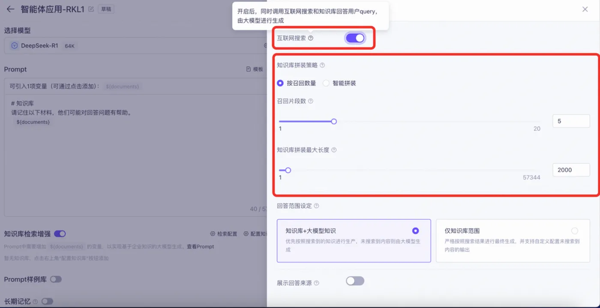The image size is (600, 308).
Task: Click the help icon next to 展示回答来源
Action: tap(316, 283)
